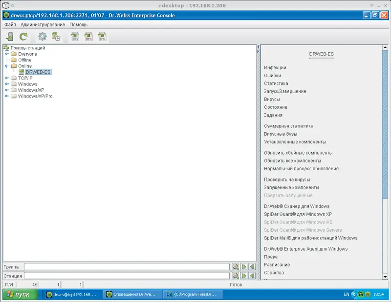Open the Свойства link

(274, 273)
